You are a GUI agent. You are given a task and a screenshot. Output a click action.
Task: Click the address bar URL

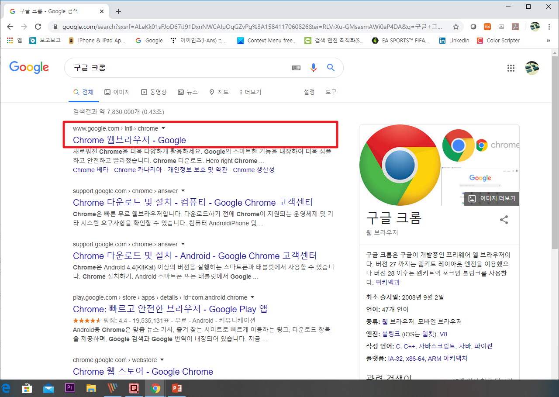(x=252, y=27)
